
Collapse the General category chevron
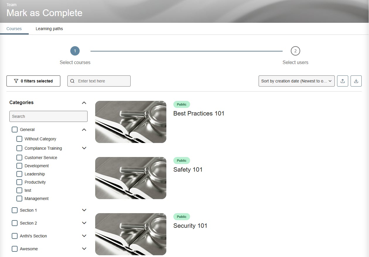coord(84,130)
